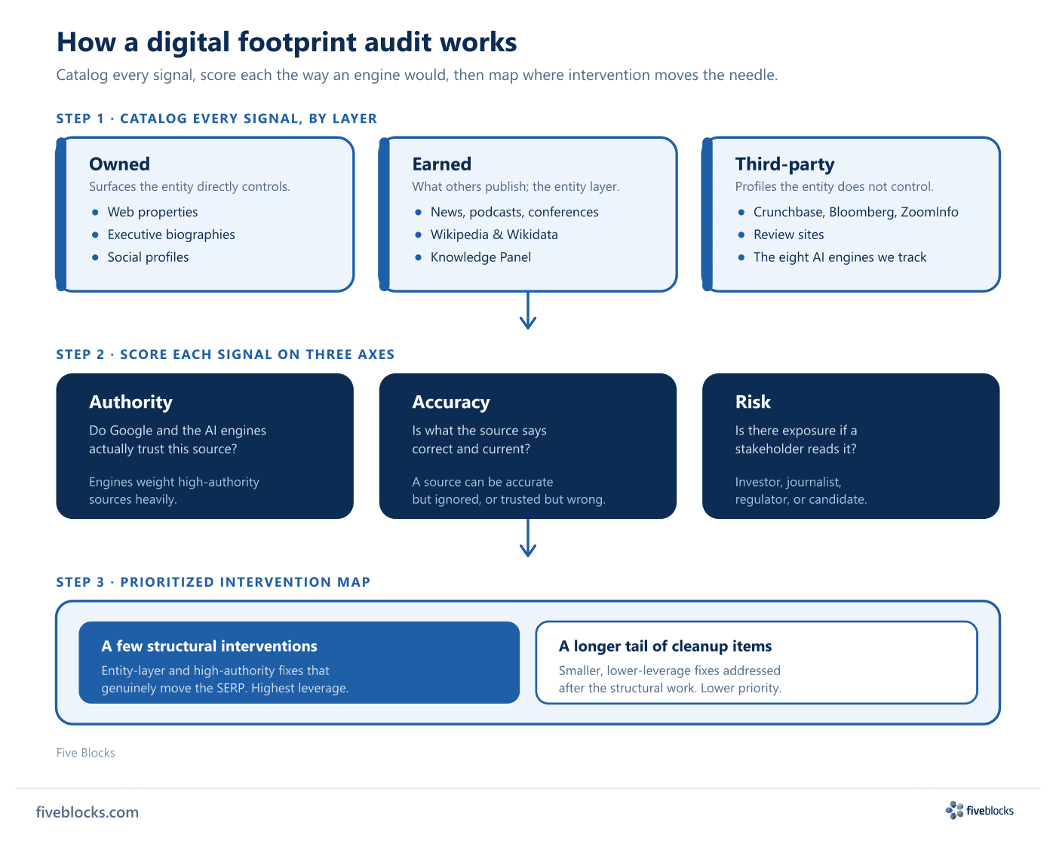Click 'News, podcasts, conferences' bullet
This screenshot has height=841, width=1056.
514,212
